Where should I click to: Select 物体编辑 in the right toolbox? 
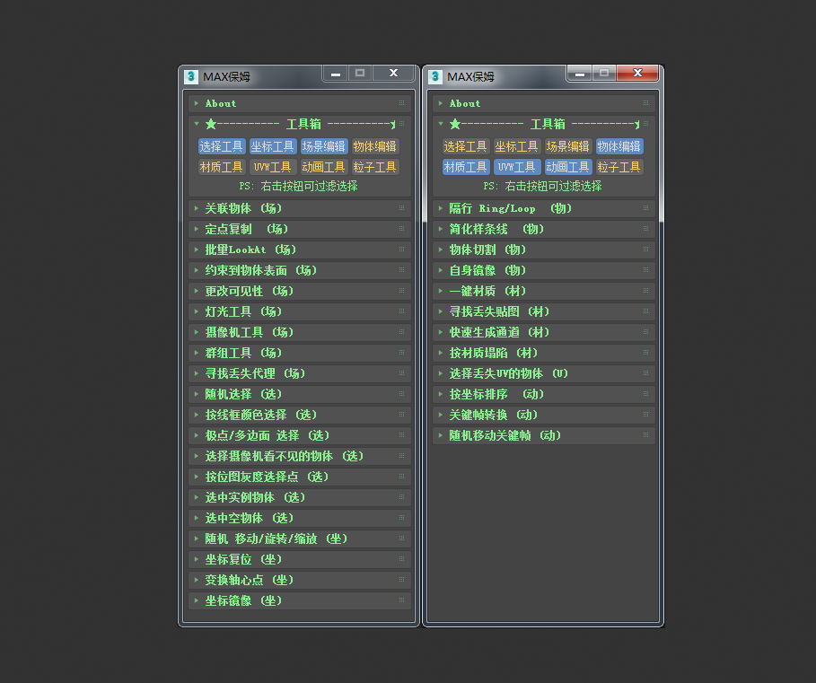pos(619,145)
